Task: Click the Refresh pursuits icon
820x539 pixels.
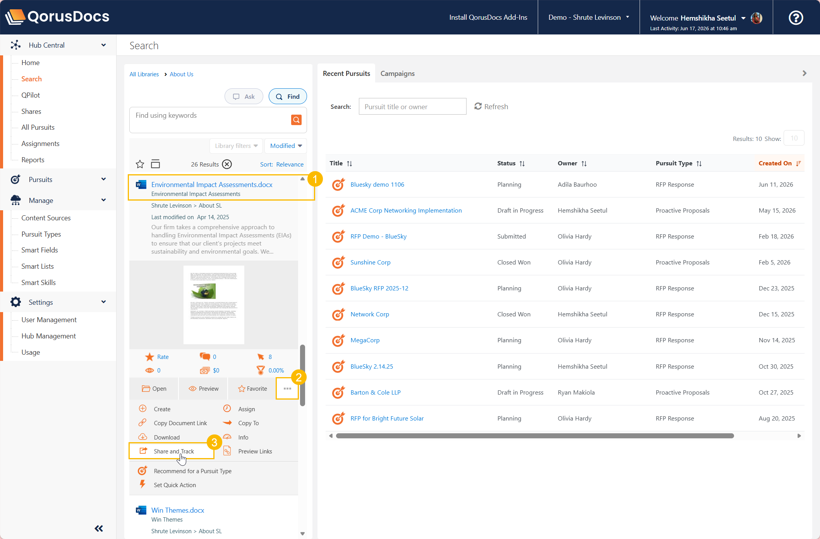Action: [x=478, y=106]
